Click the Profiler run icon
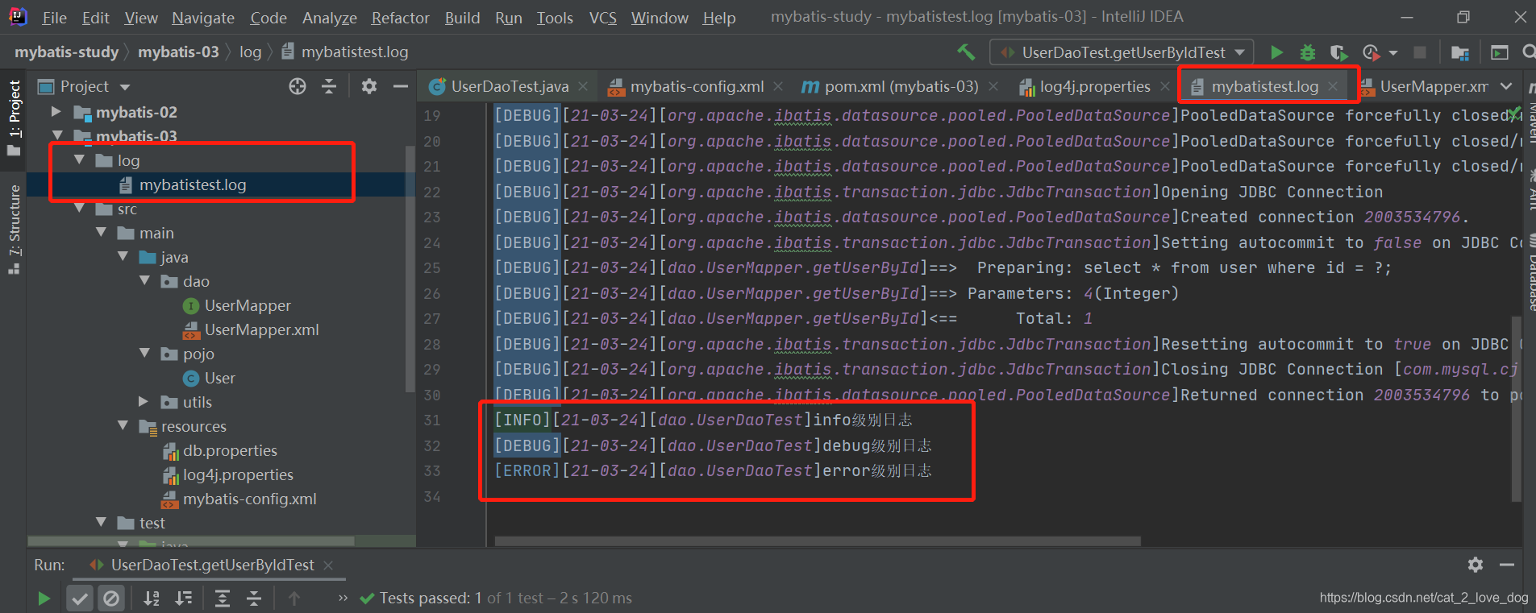The width and height of the screenshot is (1536, 613). coord(1370,52)
